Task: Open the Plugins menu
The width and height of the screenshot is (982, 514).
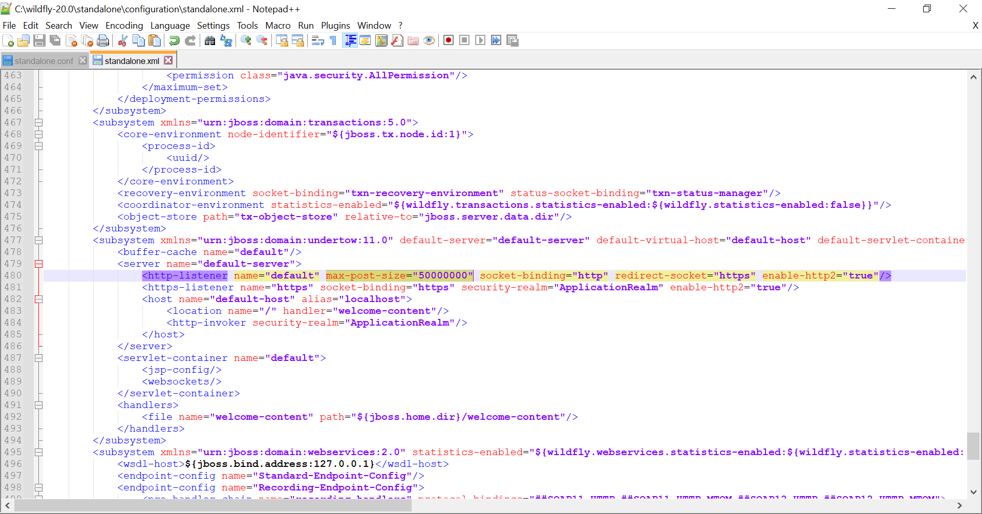Action: tap(335, 26)
